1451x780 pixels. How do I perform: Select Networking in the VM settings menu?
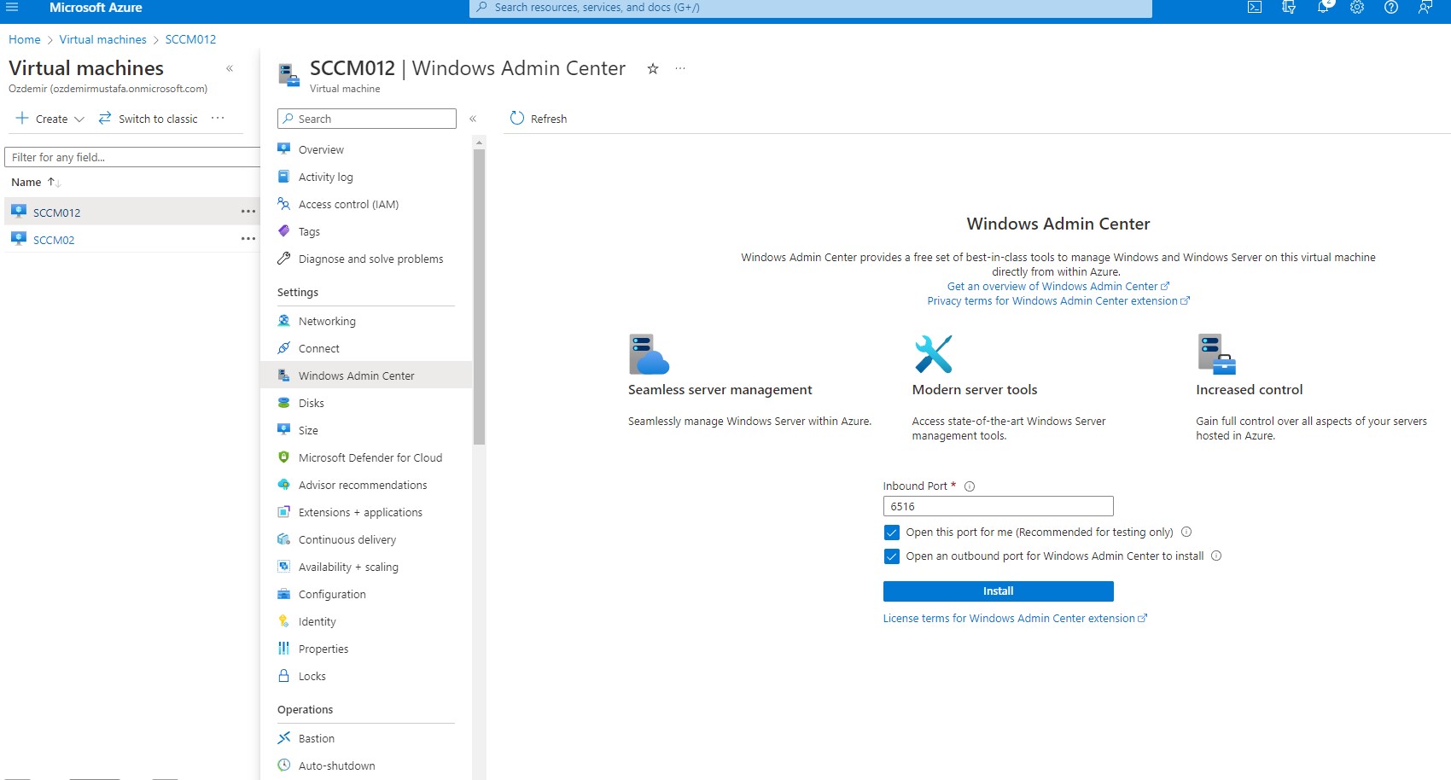coord(327,321)
